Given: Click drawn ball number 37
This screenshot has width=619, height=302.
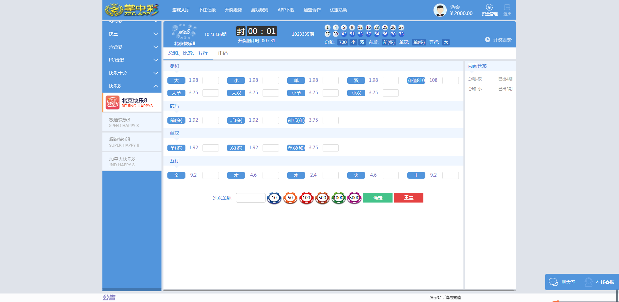Looking at the screenshot, I should (x=328, y=34).
